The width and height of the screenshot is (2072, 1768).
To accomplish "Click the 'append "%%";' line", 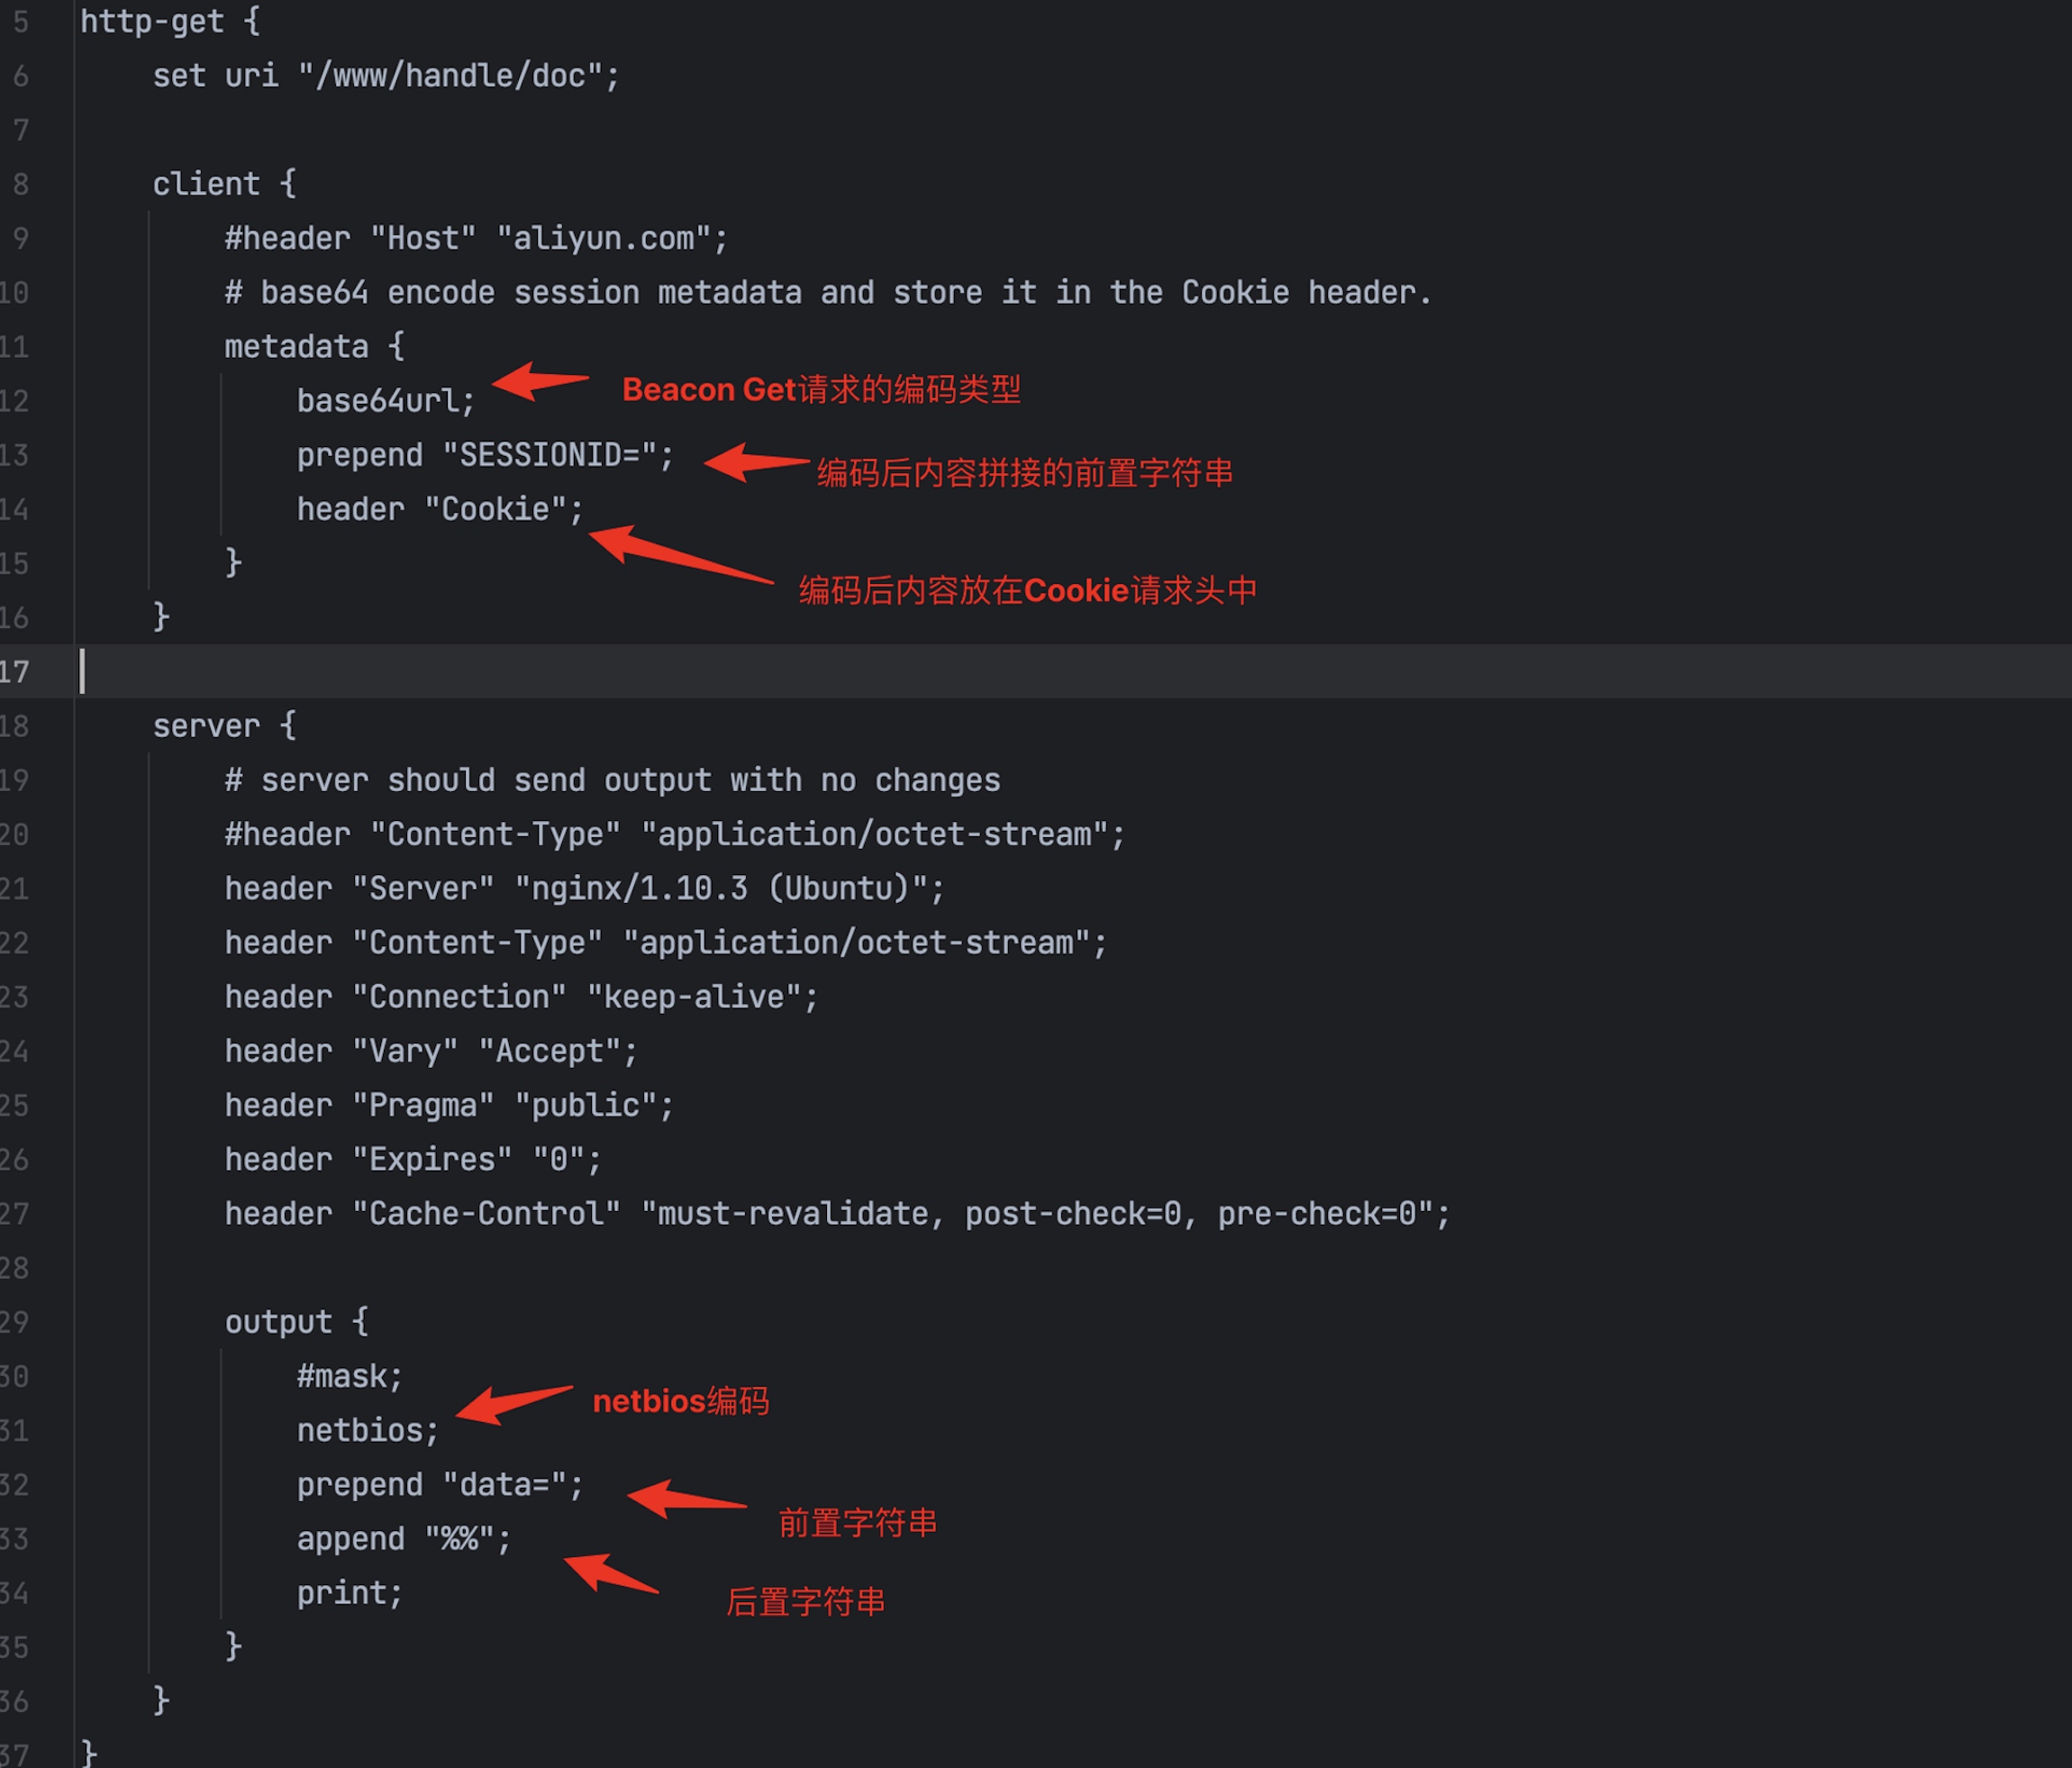I will coord(403,1539).
